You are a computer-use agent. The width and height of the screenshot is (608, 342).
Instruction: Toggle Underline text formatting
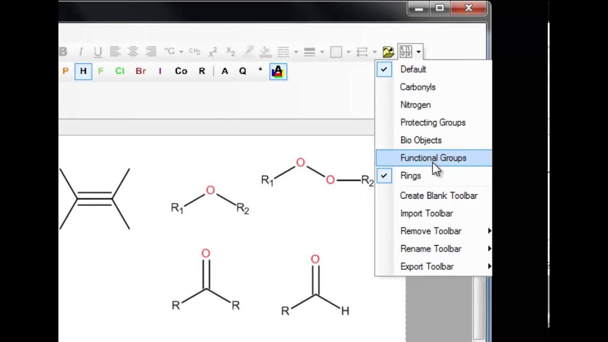(x=98, y=52)
